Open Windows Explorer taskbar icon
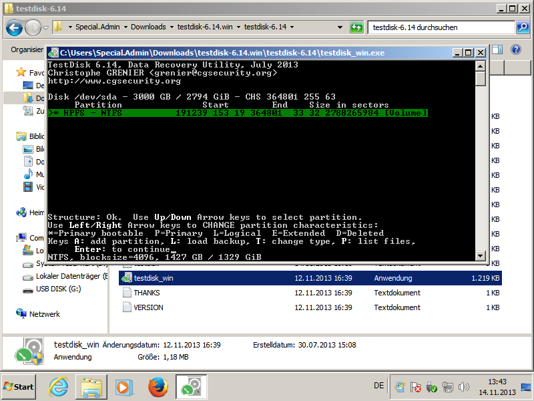The image size is (534, 401). 91,387
